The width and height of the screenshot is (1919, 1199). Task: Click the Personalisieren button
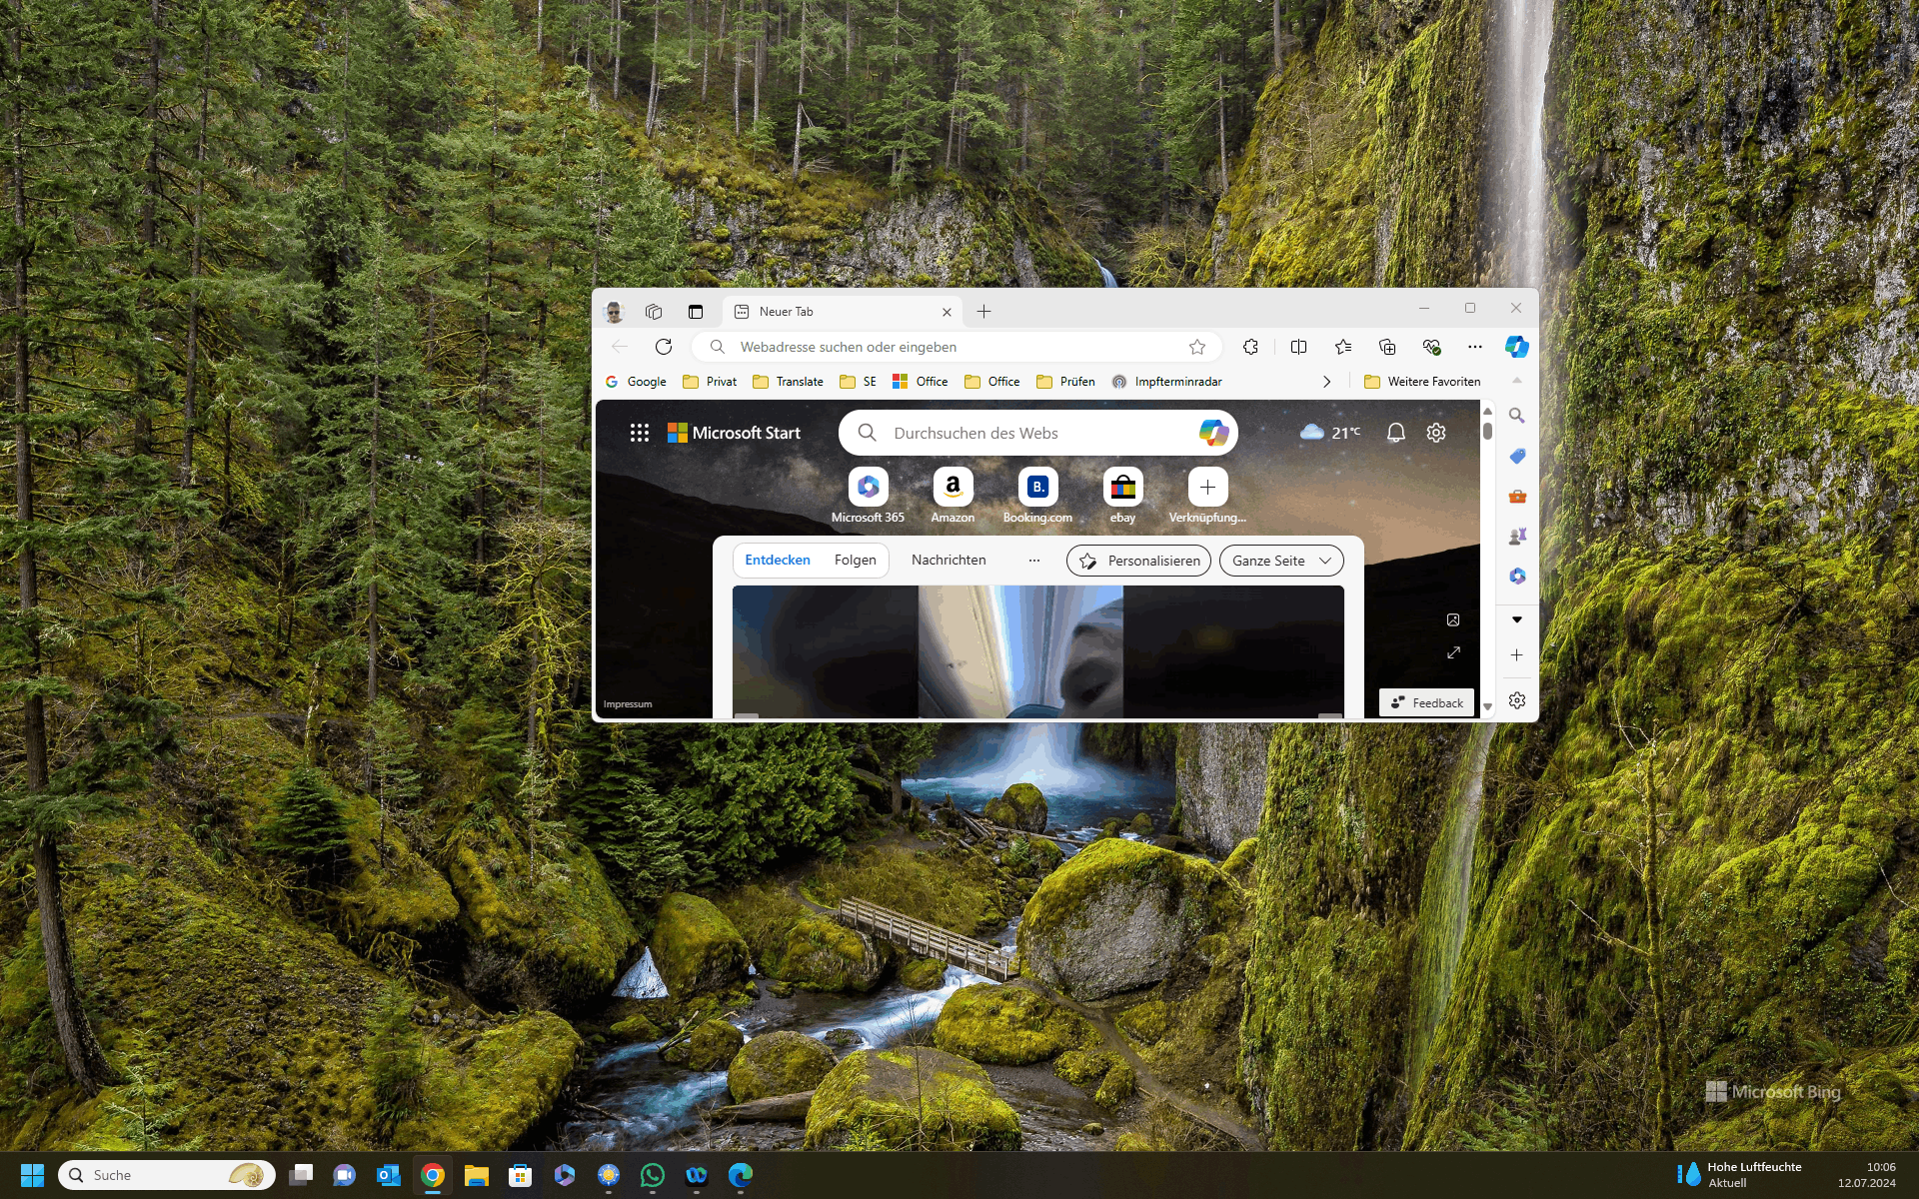coord(1138,561)
